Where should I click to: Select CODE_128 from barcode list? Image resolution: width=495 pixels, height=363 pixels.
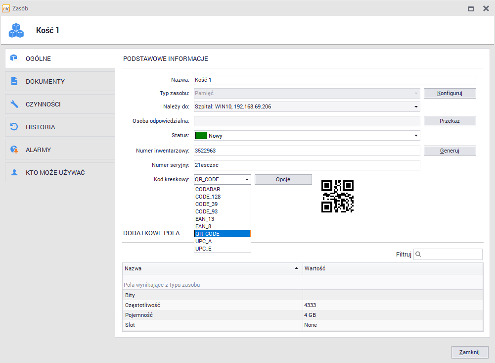tap(208, 197)
